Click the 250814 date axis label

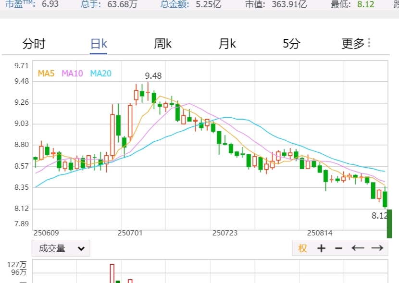(x=320, y=233)
